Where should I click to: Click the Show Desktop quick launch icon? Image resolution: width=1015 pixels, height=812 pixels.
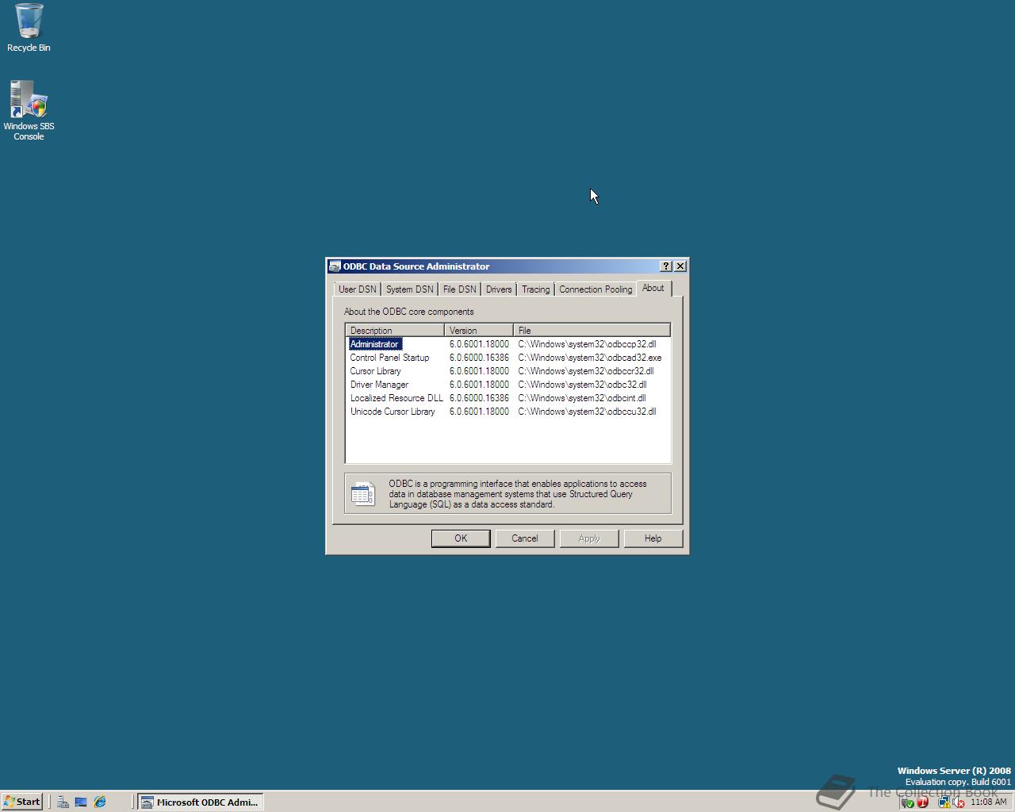coord(81,802)
